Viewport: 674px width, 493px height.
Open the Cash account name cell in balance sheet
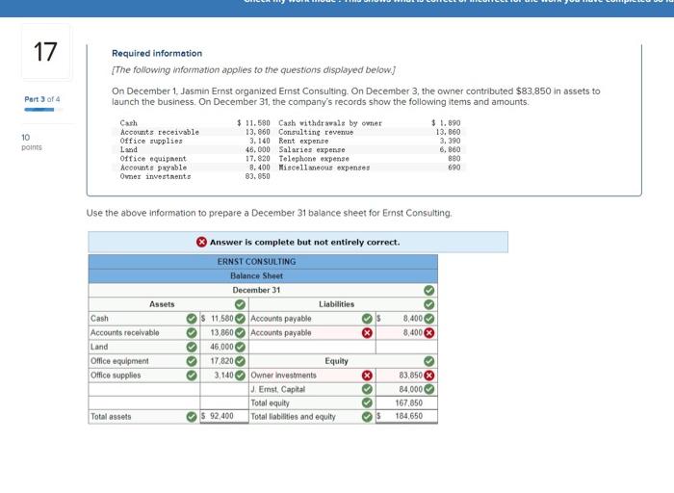(144, 319)
